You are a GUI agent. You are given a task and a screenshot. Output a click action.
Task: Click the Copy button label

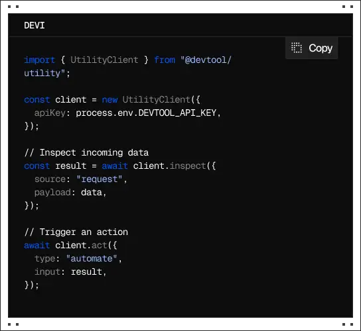coord(321,48)
